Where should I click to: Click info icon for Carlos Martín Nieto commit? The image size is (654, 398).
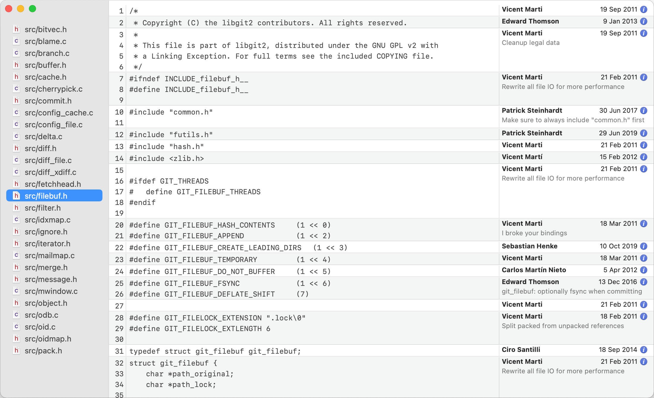coord(644,270)
